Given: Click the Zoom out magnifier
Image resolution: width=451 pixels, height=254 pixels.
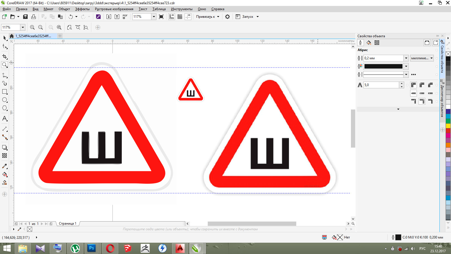Looking at the screenshot, I should point(41,27).
